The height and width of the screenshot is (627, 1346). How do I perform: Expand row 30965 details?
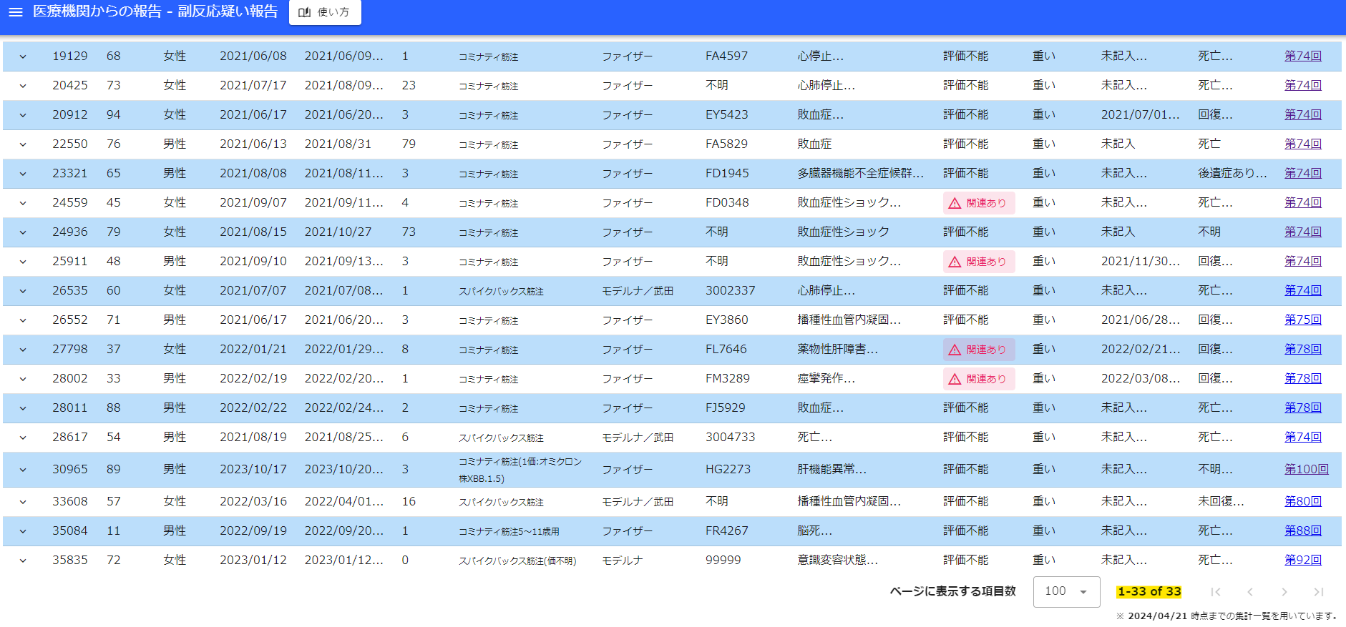pyautogui.click(x=23, y=470)
